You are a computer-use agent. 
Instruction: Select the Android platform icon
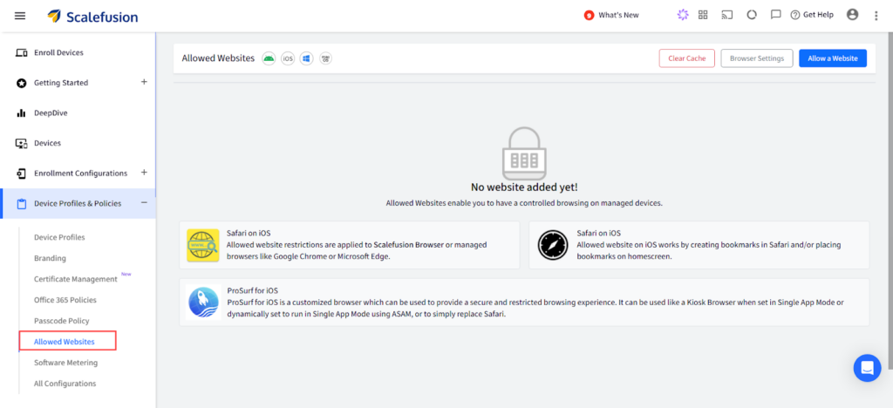pos(269,58)
